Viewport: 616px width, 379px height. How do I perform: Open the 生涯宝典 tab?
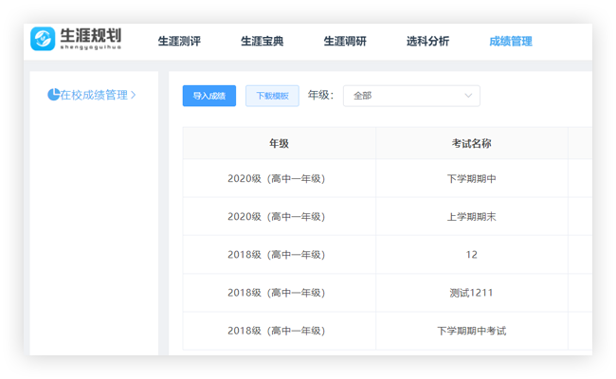pyautogui.click(x=262, y=42)
